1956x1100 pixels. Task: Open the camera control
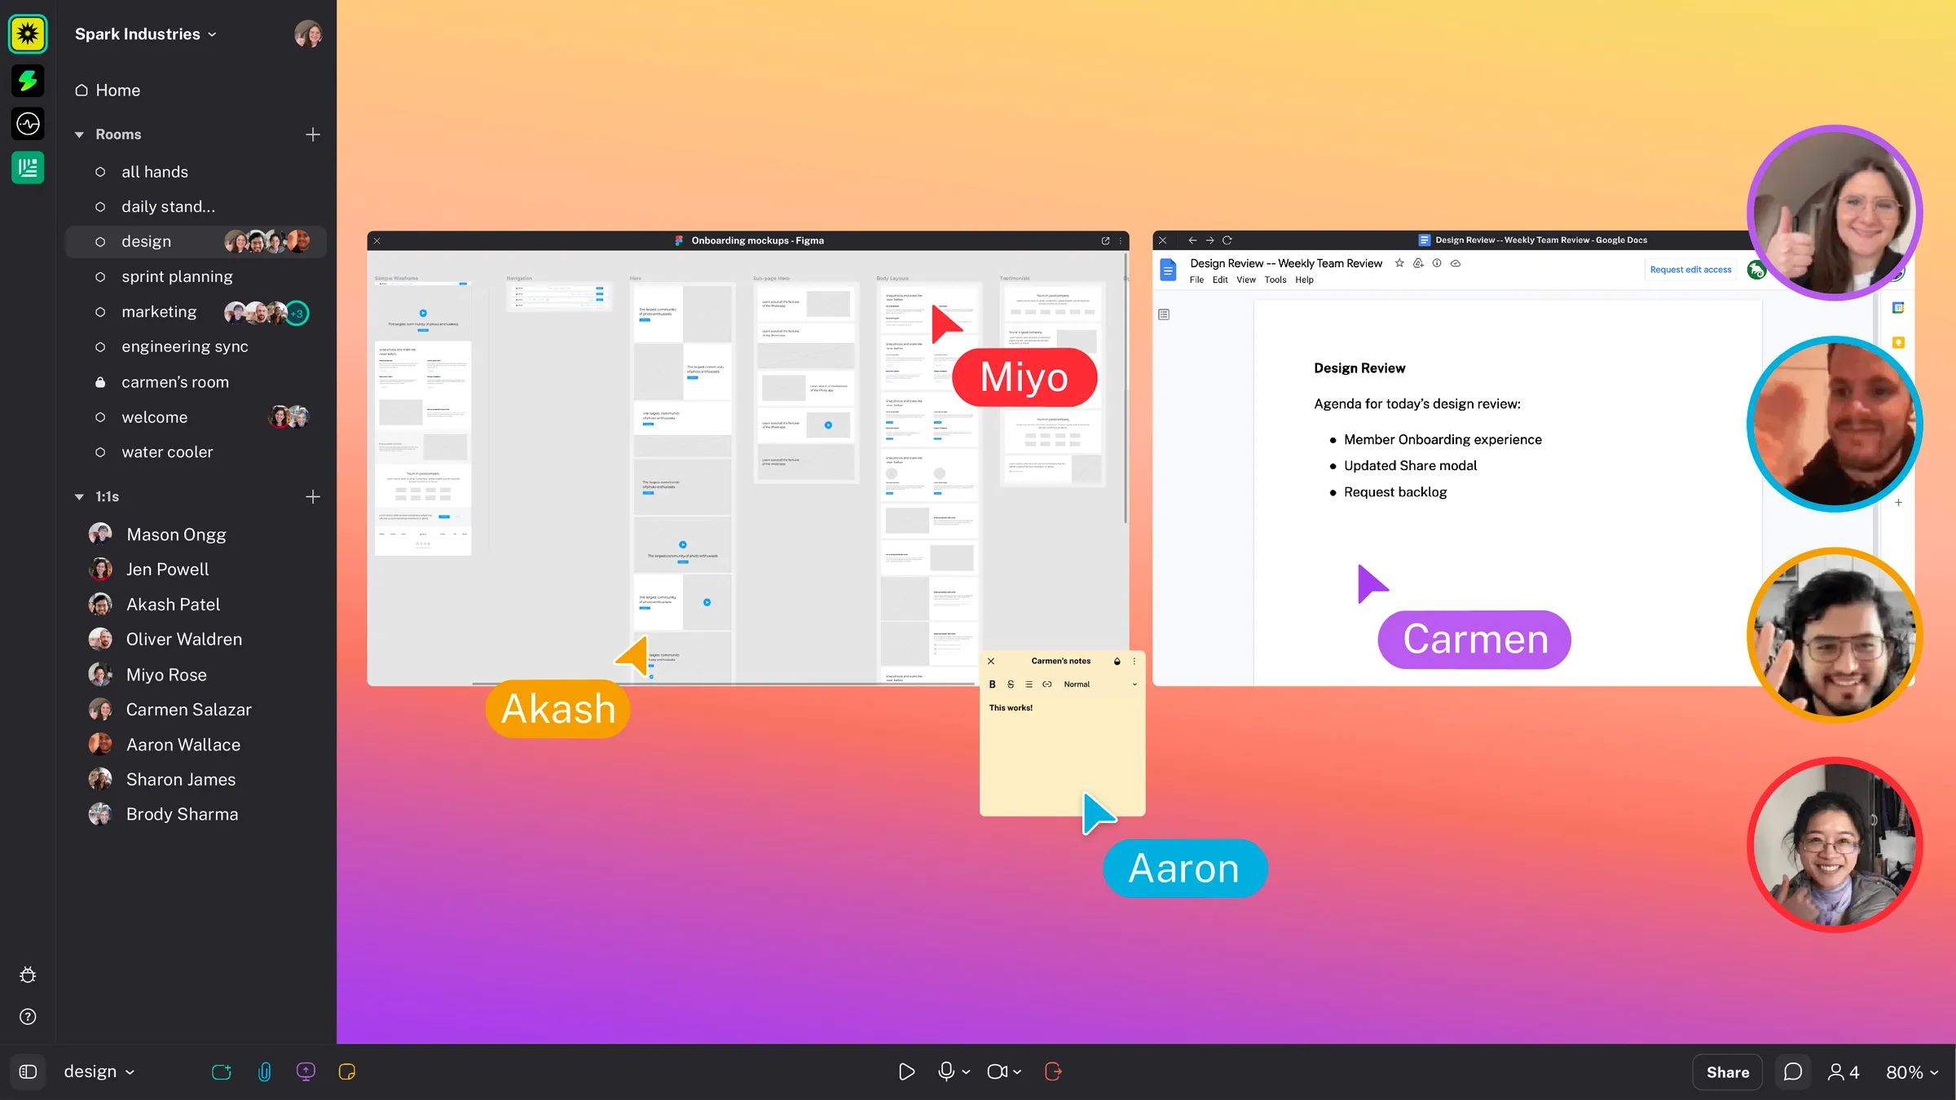pos(998,1071)
